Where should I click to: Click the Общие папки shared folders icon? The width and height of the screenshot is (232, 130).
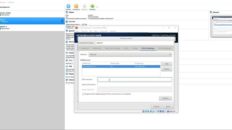(x=67, y=74)
